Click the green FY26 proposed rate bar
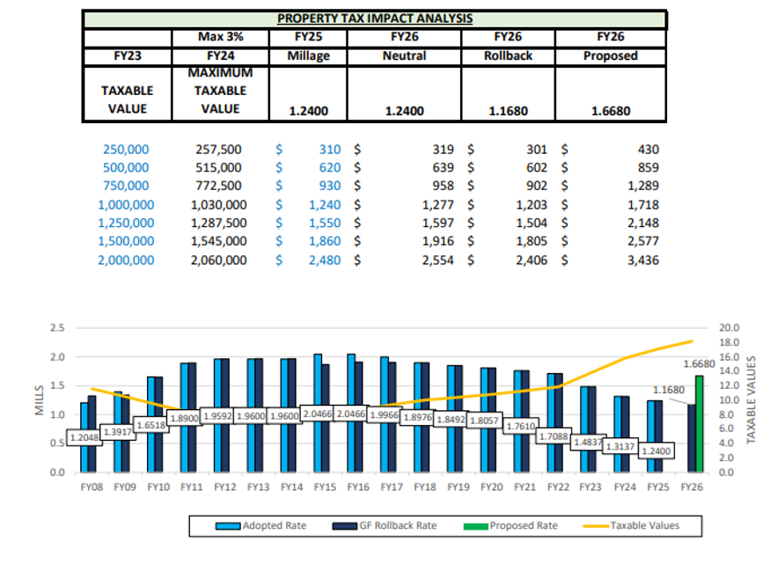This screenshot has height=564, width=770. pos(700,424)
